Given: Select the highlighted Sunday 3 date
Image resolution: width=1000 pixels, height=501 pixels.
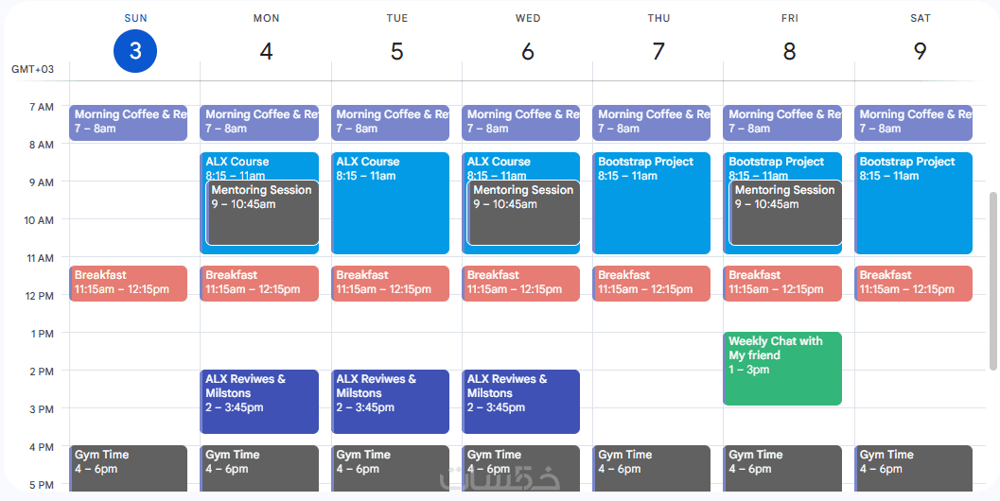Looking at the screenshot, I should [135, 51].
